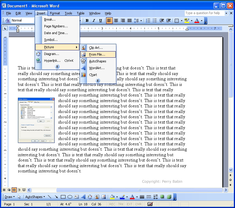Open the Draw menu dropdown
Viewport: 235px width, 208px height.
pyautogui.click(x=10, y=197)
